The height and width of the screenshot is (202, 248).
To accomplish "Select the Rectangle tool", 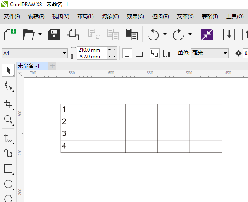I will pyautogui.click(x=8, y=169).
